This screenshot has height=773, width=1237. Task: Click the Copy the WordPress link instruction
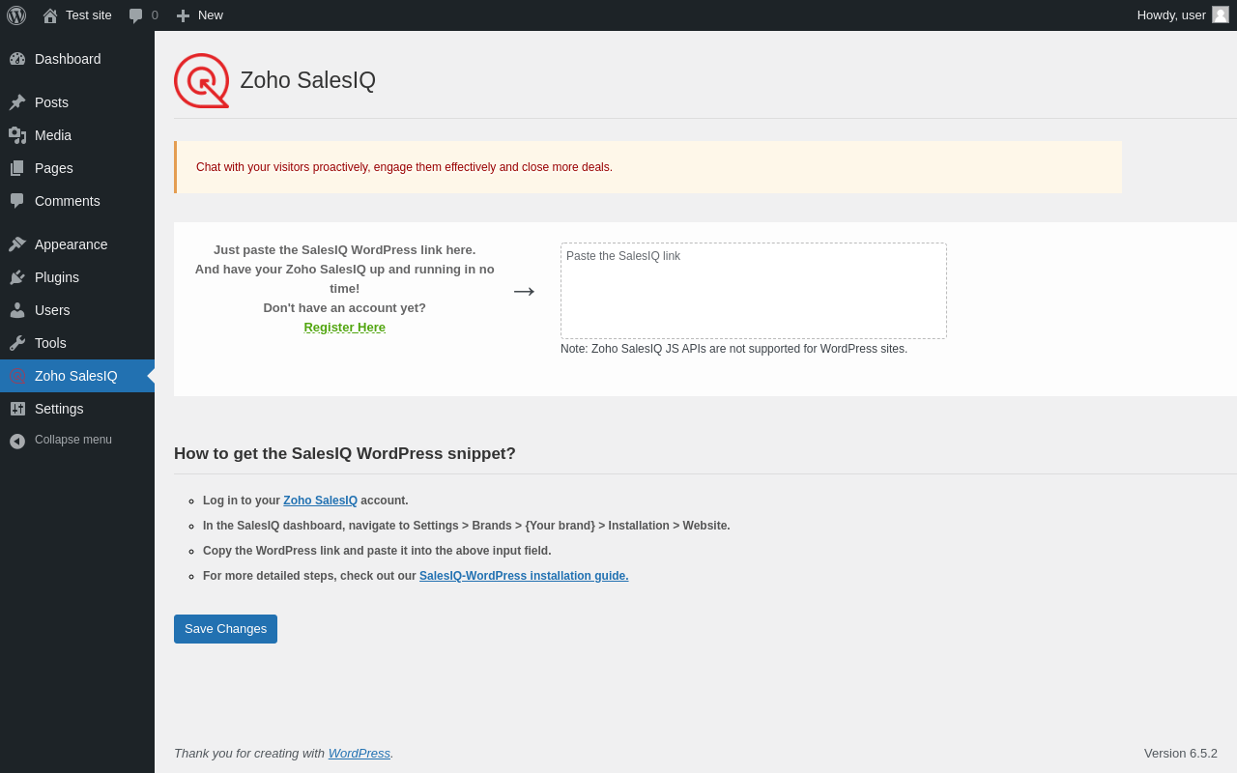pos(377,551)
